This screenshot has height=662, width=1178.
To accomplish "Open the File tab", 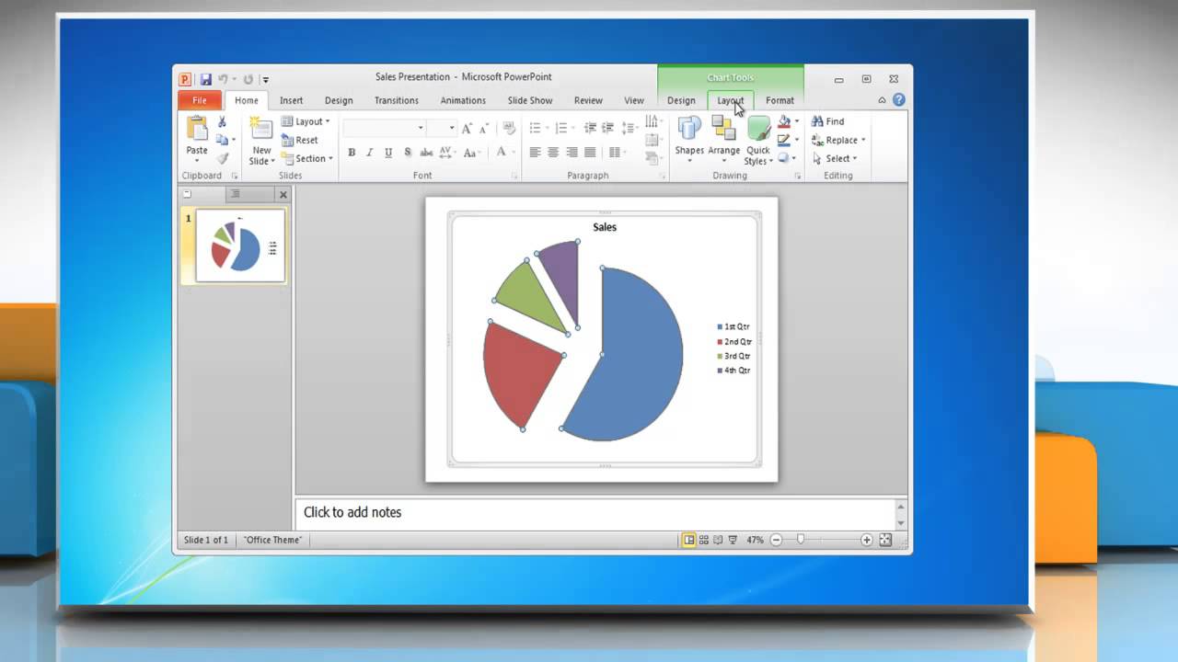I will 199,100.
